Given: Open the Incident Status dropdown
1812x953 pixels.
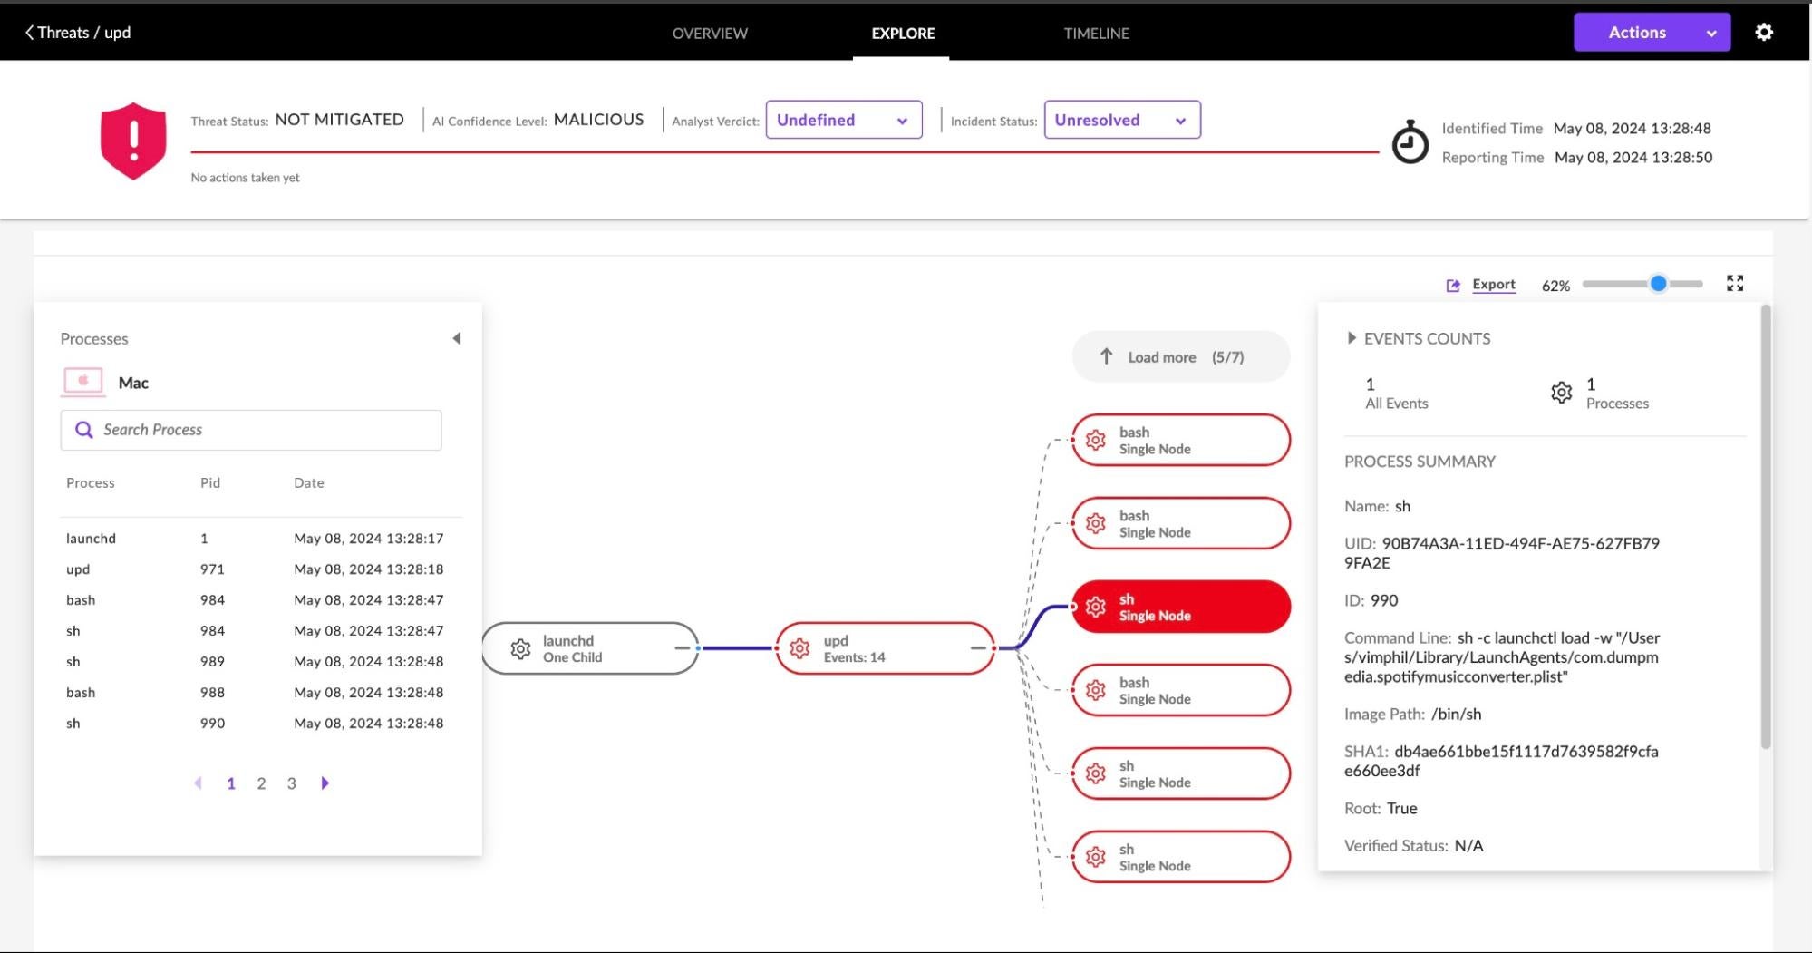Looking at the screenshot, I should point(1121,120).
